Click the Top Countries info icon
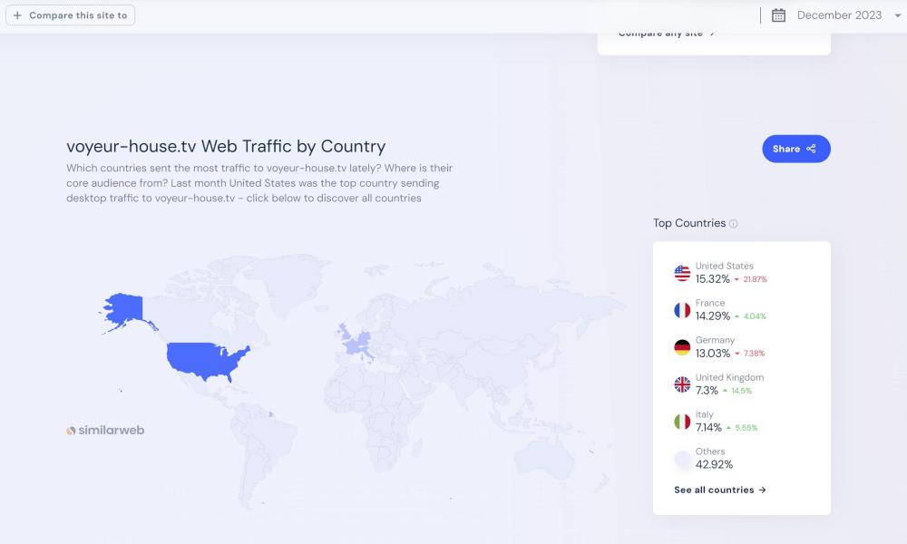The image size is (907, 544). 734,224
